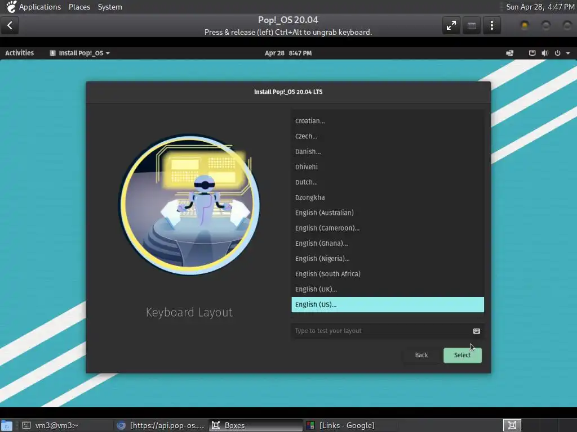577x432 pixels.
Task: Expand English (UK)... options
Action: pyautogui.click(x=388, y=290)
